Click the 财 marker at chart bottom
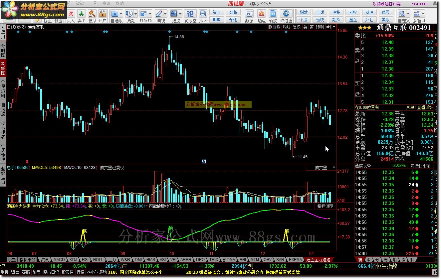 click(x=204, y=162)
